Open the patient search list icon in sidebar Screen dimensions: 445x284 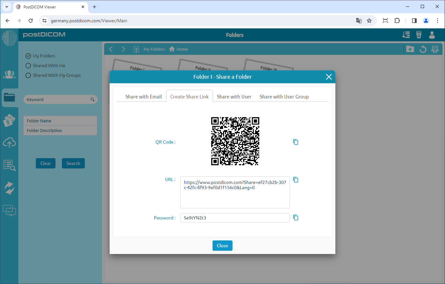9,165
